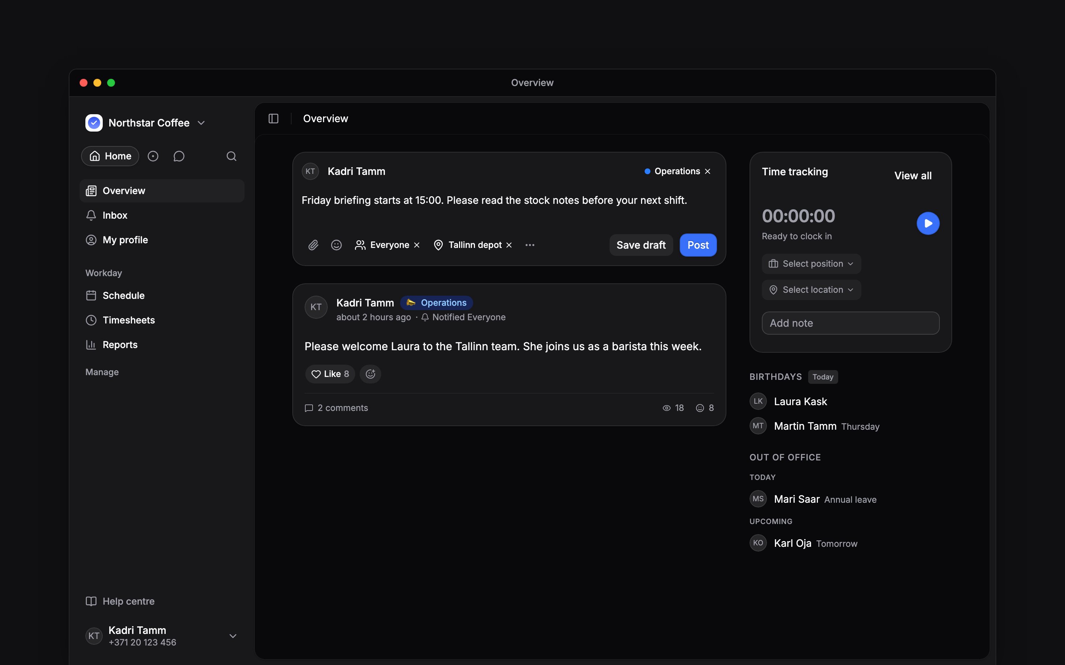This screenshot has height=665, width=1065.
Task: Click Mari Saar's MS avatar
Action: 758,499
